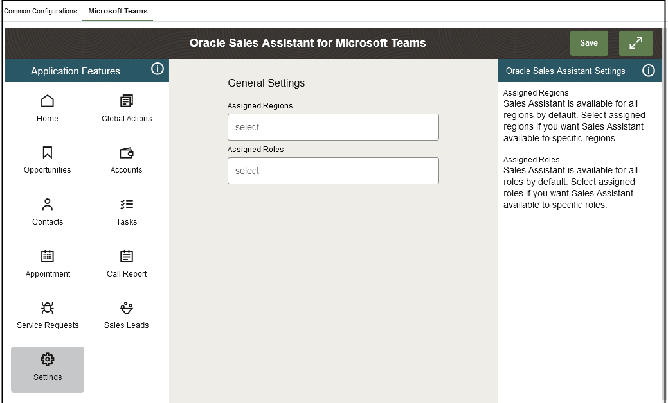Screen dimensions: 668x403
Task: Switch to the Microsoft Teams tab
Action: coord(118,11)
